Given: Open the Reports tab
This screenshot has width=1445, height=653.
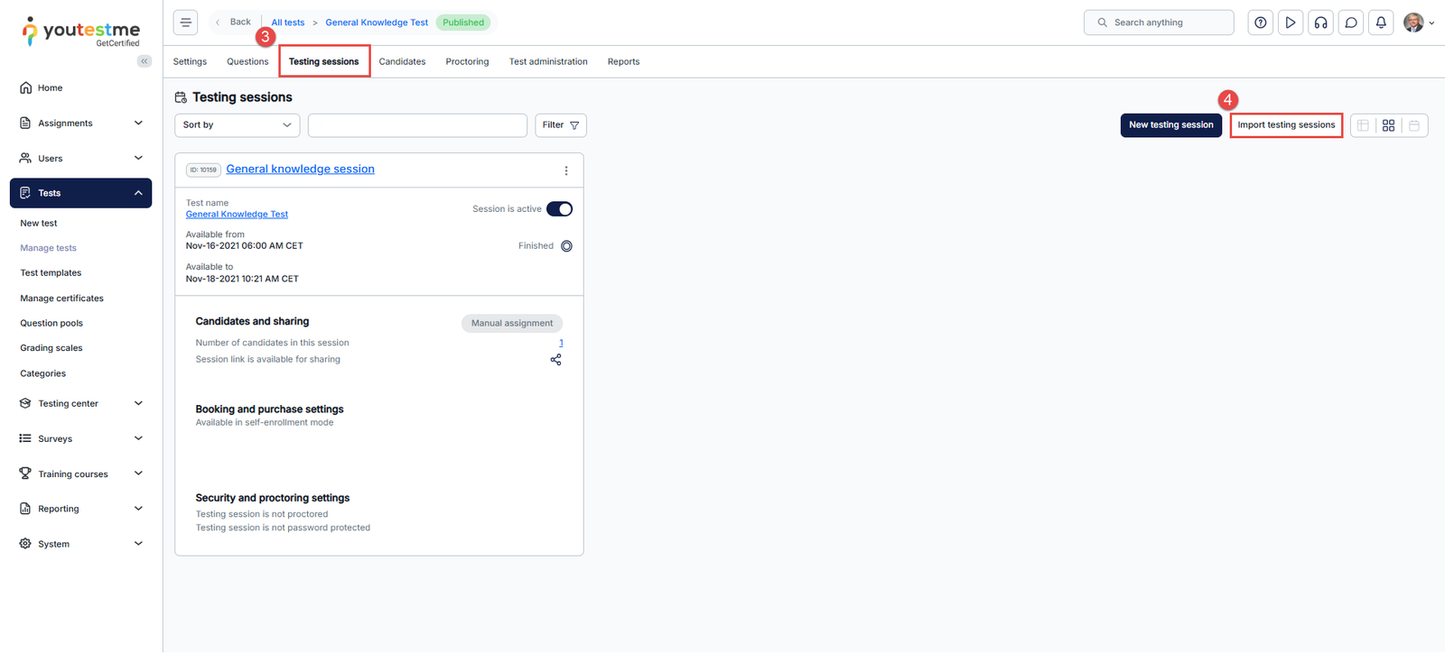Looking at the screenshot, I should point(623,62).
